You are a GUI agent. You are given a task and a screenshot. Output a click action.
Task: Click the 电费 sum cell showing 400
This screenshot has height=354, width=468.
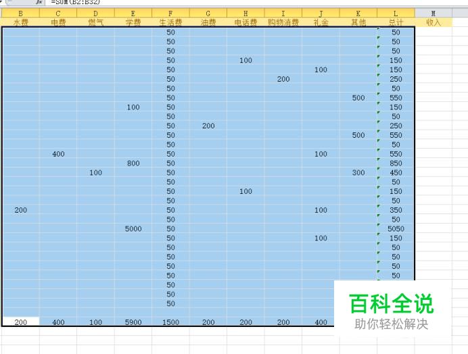pos(58,322)
